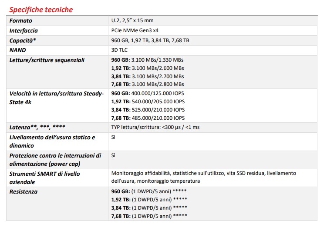
Task: Click the '3.100 MBs/2.800 MBs' sequential speed line
Action: coord(148,84)
